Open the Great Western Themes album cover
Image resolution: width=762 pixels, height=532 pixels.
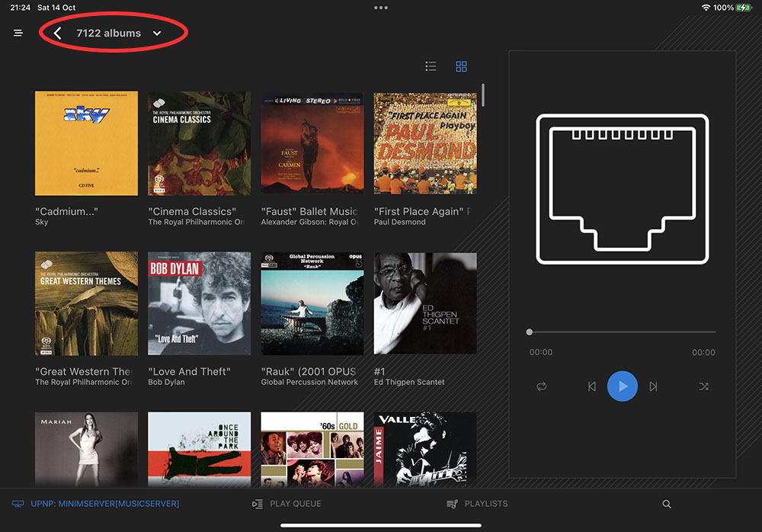click(87, 303)
